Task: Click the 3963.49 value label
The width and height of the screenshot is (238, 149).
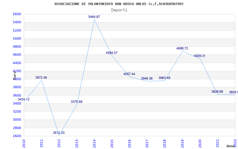Action: (165, 78)
